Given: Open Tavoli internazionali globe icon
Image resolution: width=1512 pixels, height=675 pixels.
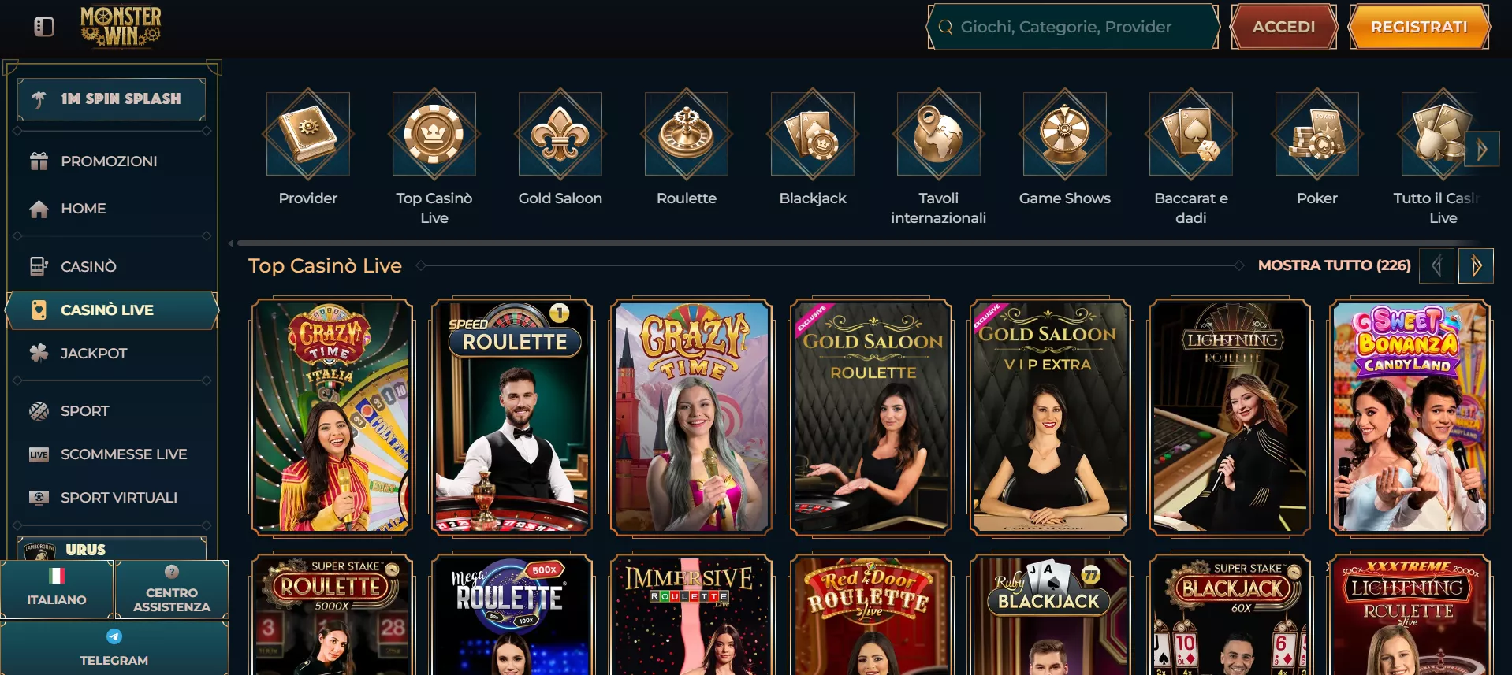Looking at the screenshot, I should click(x=938, y=134).
